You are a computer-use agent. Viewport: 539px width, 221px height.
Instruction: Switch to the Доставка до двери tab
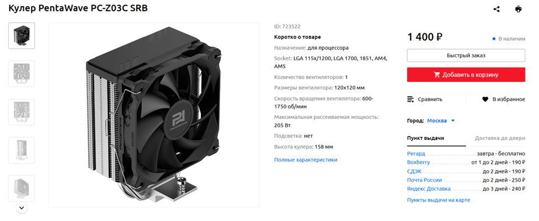(x=500, y=138)
